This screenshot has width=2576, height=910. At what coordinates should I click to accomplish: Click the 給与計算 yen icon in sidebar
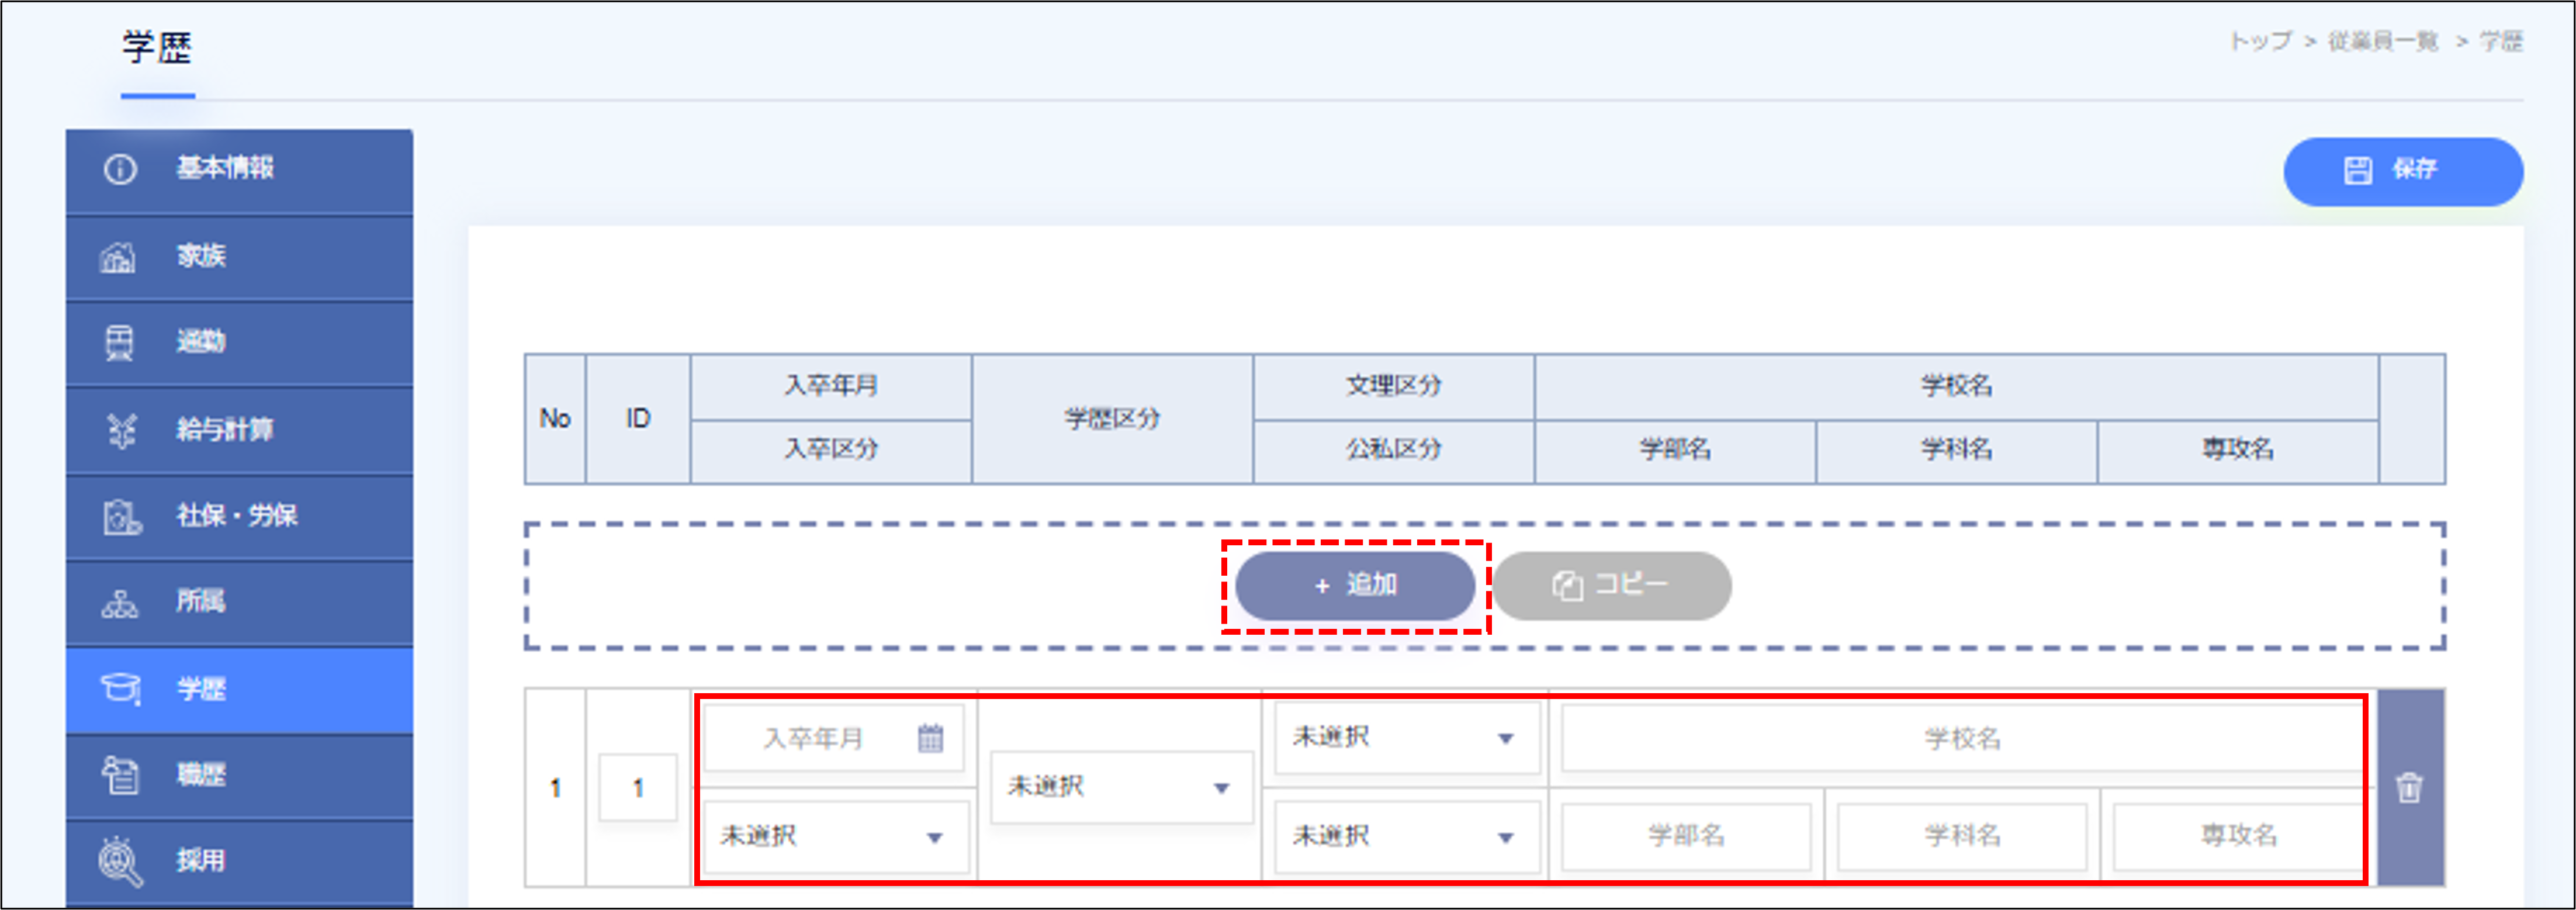(121, 430)
